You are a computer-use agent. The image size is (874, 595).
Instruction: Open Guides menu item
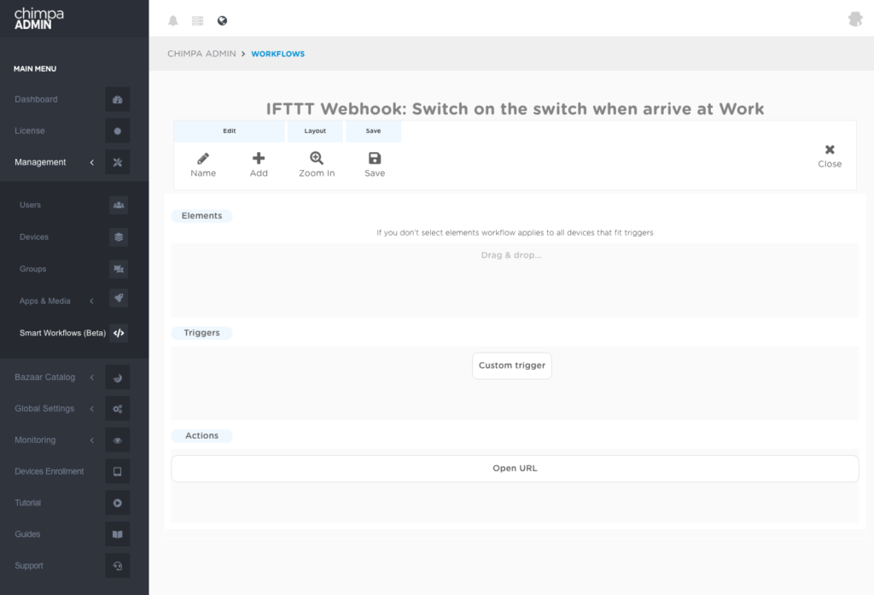click(x=27, y=534)
